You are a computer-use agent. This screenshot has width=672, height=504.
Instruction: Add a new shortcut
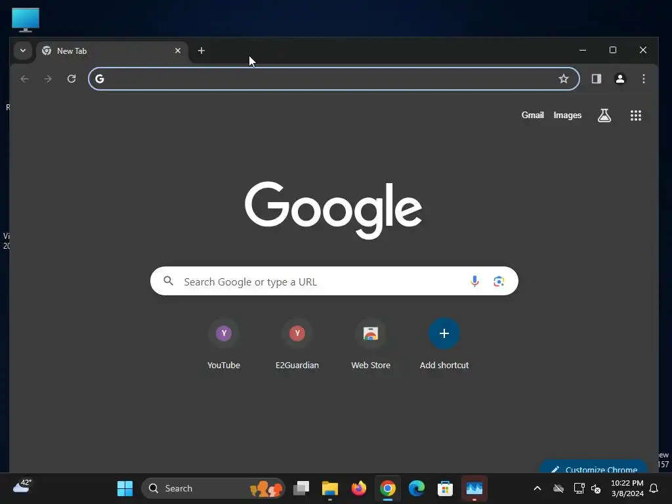pos(444,345)
